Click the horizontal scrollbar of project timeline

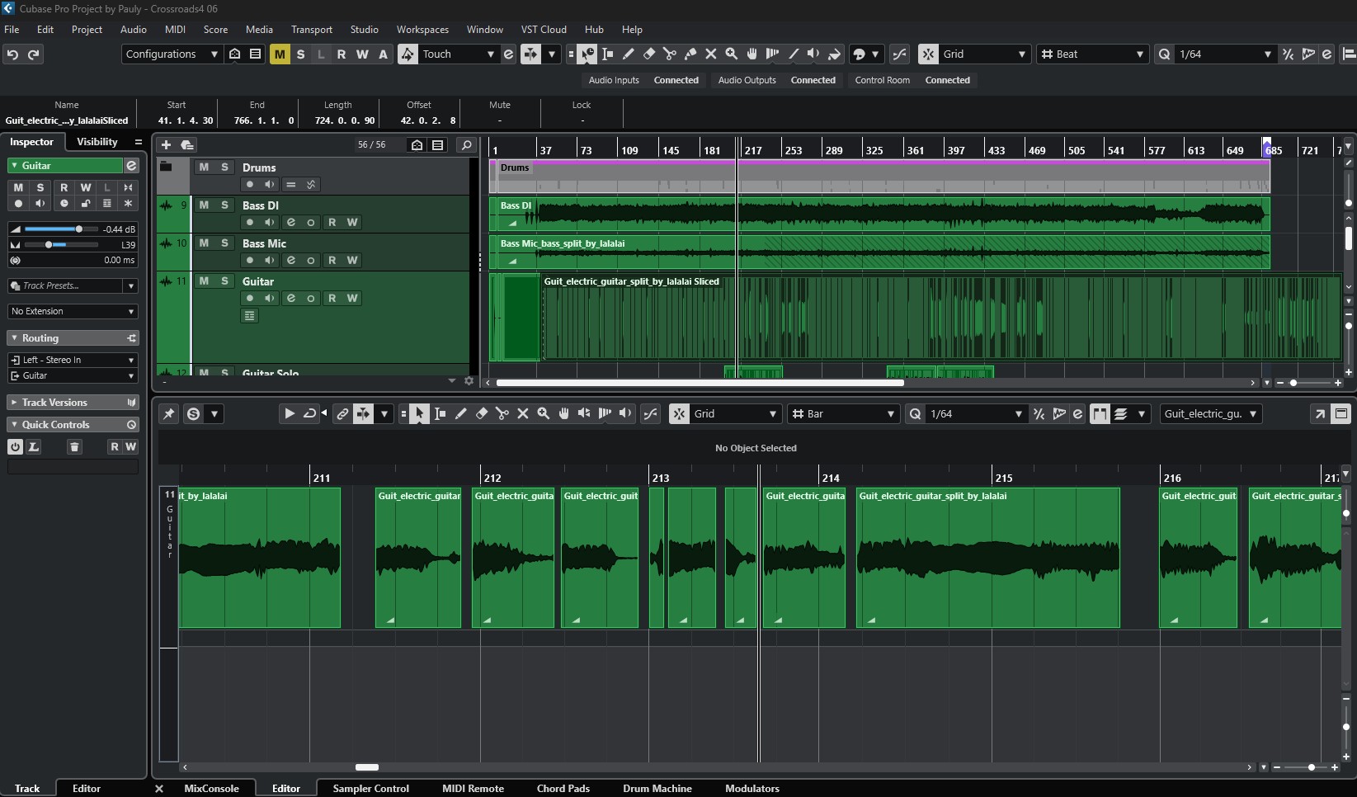pyautogui.click(x=700, y=382)
